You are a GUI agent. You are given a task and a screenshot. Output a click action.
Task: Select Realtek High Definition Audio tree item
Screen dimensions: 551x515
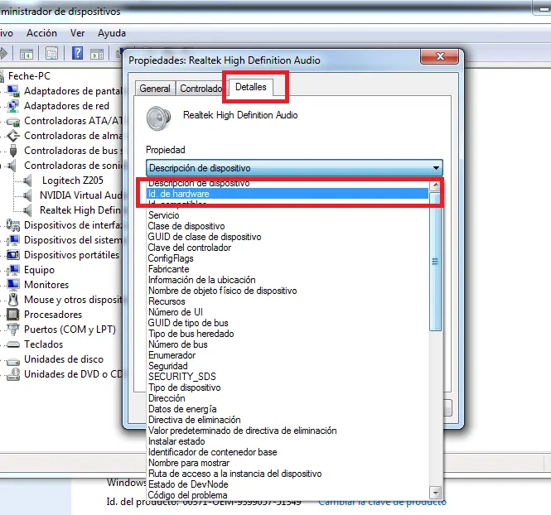click(80, 210)
